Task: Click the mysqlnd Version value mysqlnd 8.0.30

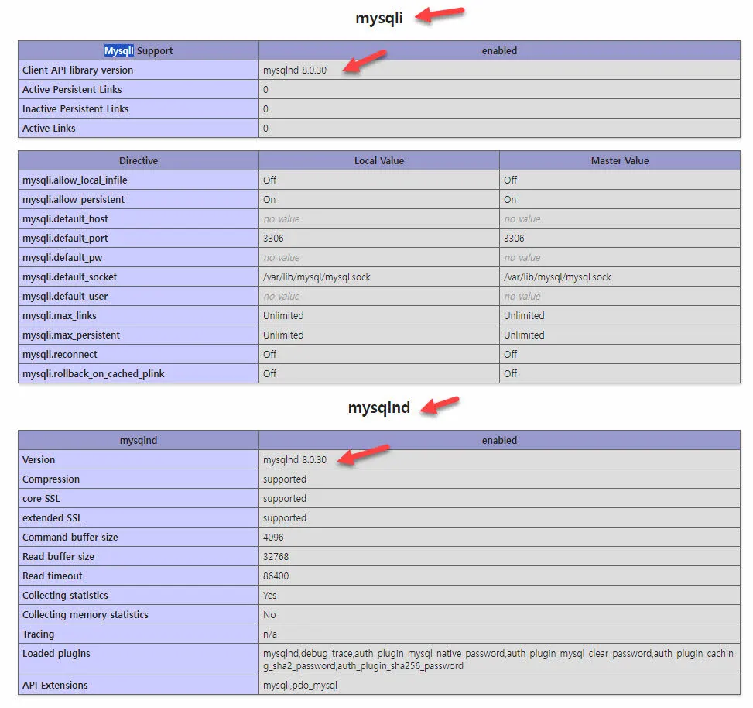Action: [x=294, y=459]
